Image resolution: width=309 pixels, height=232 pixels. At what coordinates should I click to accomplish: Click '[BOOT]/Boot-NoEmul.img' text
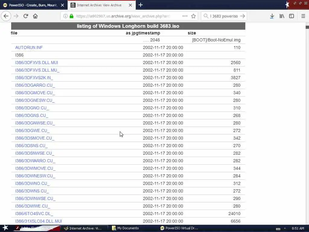pos(216,40)
